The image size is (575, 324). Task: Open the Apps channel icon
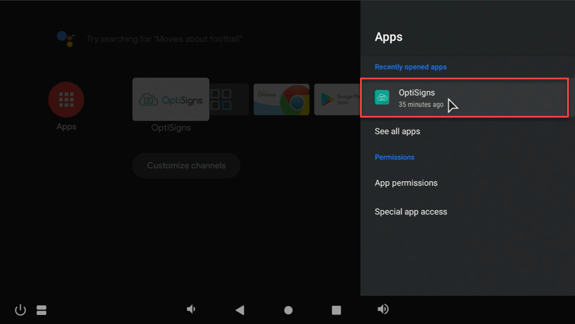point(66,98)
